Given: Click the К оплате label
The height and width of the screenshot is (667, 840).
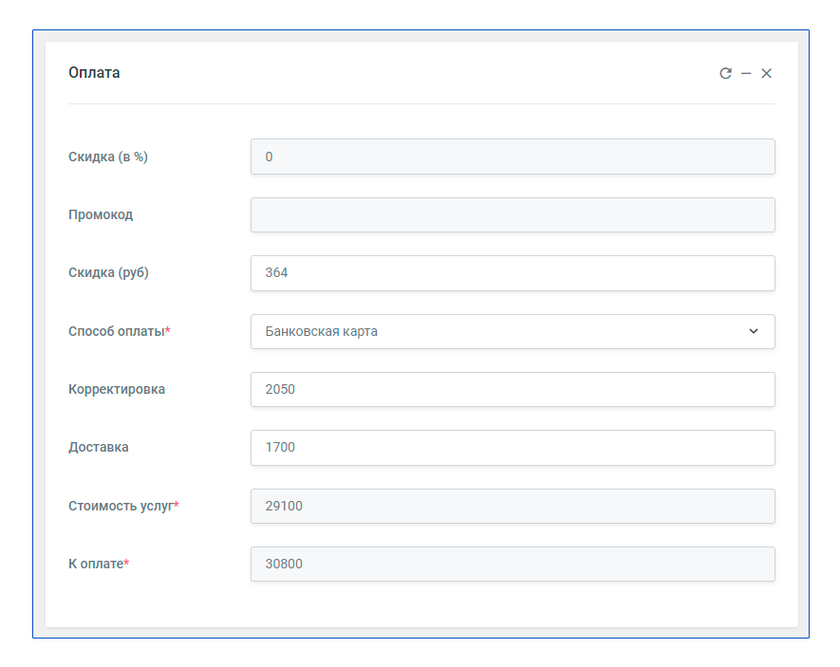Looking at the screenshot, I should pos(99,564).
